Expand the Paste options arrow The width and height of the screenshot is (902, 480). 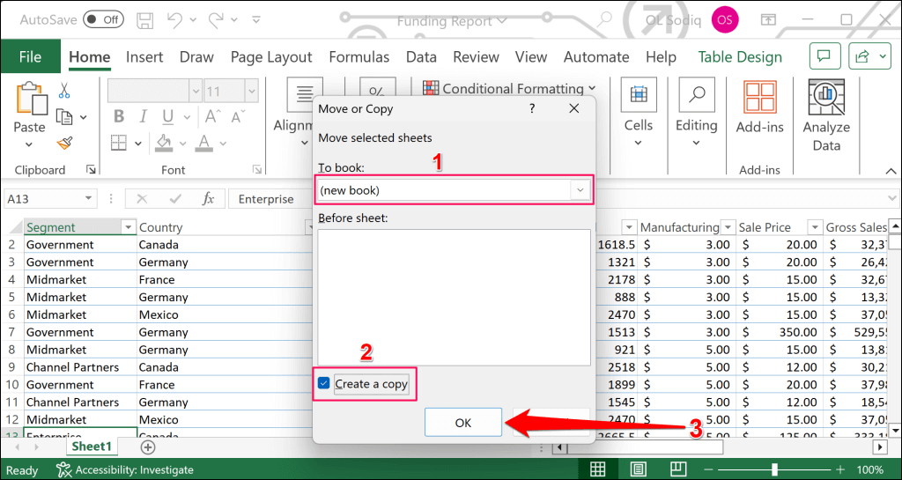pos(29,144)
